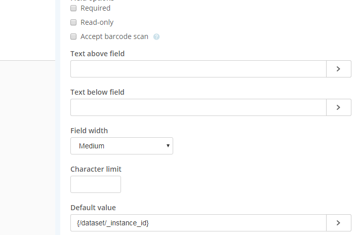Open the Field width Medium dropdown
The height and width of the screenshot is (235, 358).
pos(122,146)
